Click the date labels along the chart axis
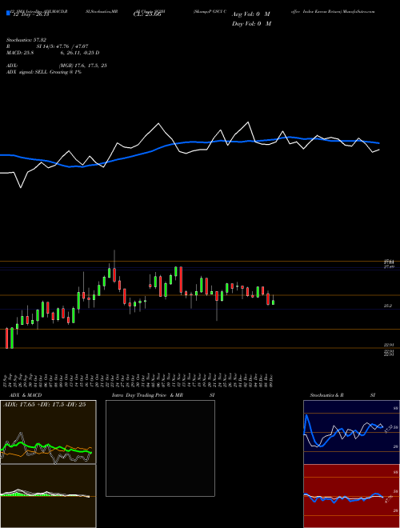 coord(138,381)
